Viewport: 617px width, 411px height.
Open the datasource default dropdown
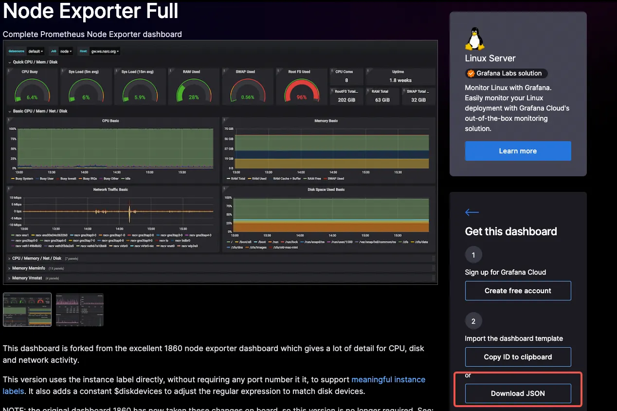[36, 51]
